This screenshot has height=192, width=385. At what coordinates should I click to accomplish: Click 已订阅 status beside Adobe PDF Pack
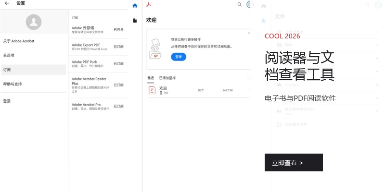(118, 63)
